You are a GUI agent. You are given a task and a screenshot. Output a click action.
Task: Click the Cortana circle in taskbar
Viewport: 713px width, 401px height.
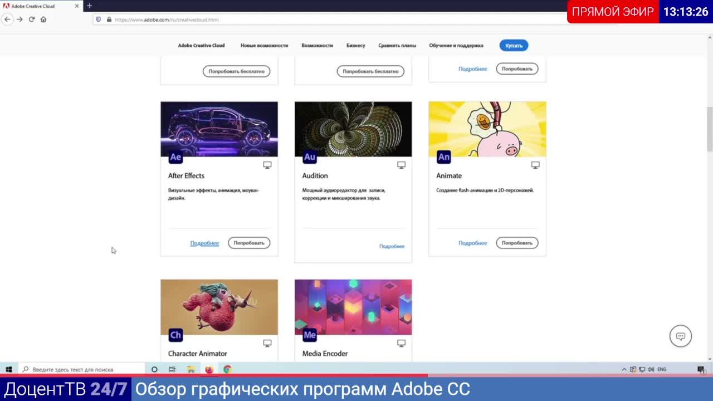pyautogui.click(x=154, y=369)
